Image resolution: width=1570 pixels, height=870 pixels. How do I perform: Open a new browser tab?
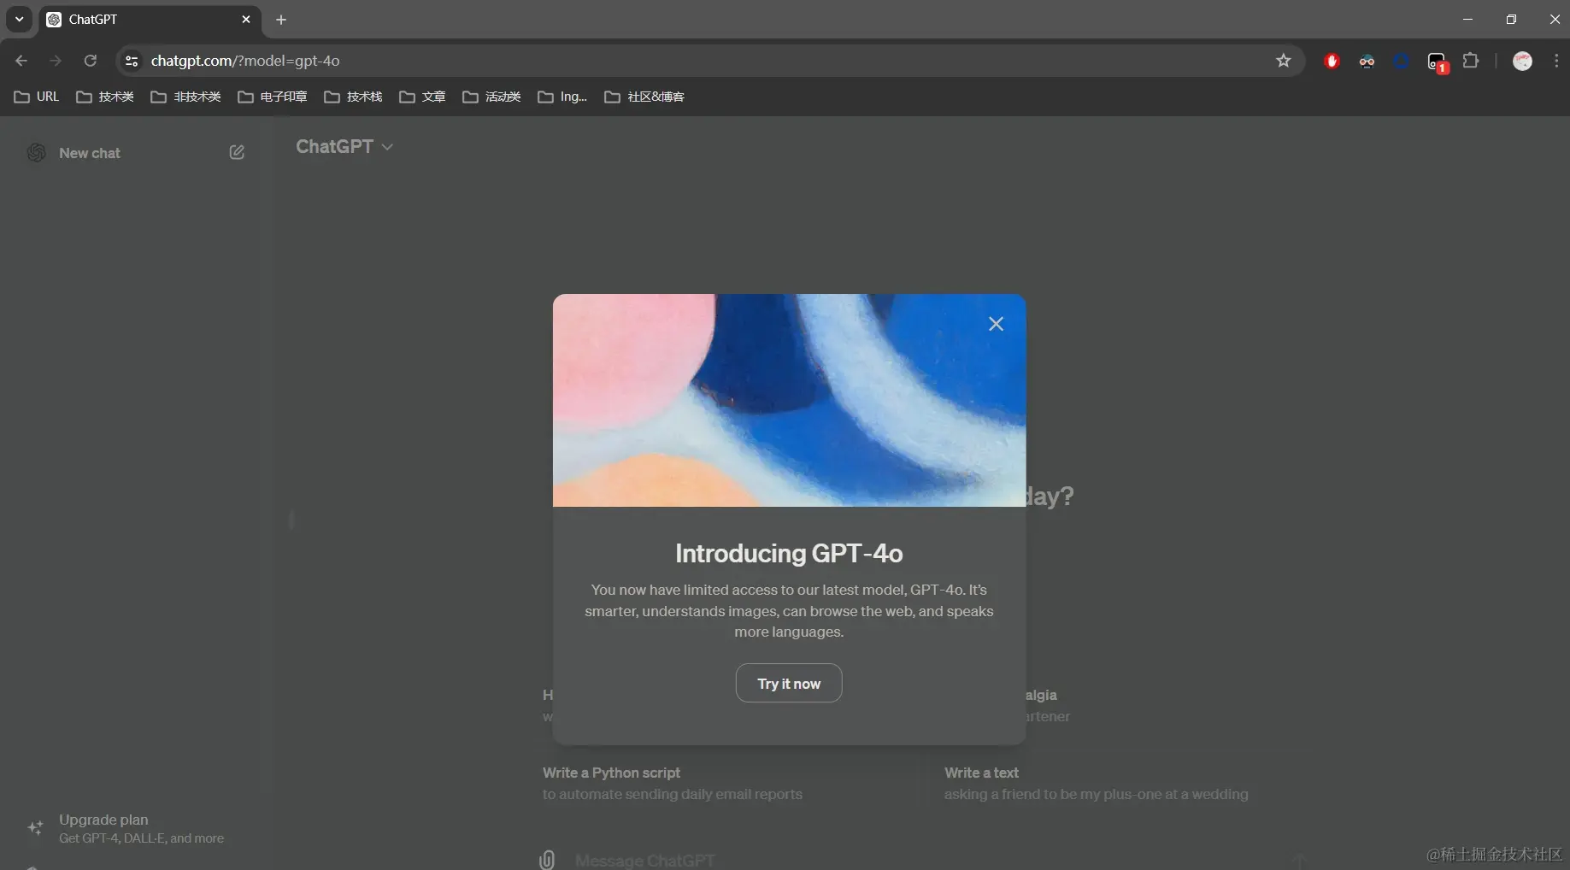tap(281, 19)
